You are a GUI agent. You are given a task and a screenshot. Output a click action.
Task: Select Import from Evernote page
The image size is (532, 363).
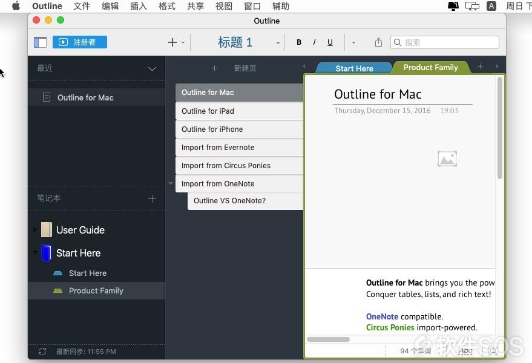tap(239, 148)
